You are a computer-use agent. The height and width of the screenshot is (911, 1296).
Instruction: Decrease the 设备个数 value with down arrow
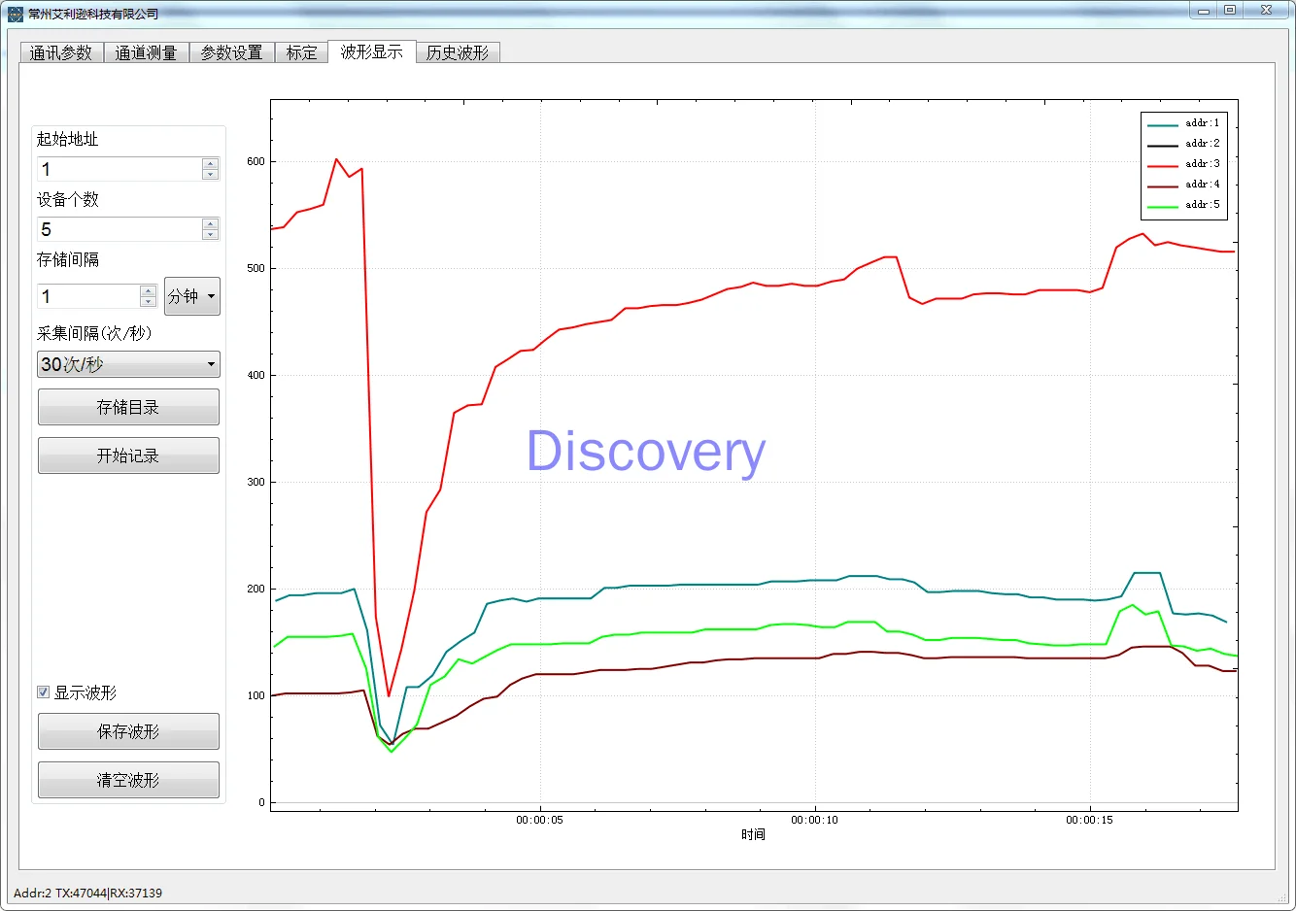[210, 235]
